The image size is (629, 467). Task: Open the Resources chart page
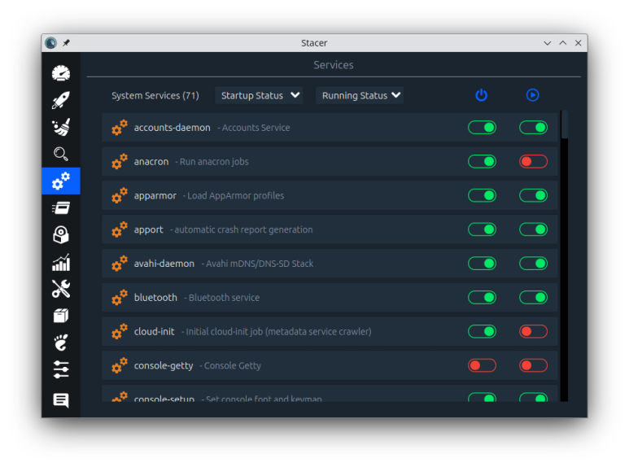click(61, 263)
